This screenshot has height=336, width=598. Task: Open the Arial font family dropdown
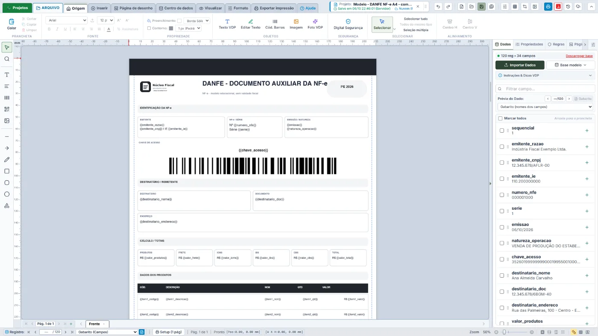(66, 20)
